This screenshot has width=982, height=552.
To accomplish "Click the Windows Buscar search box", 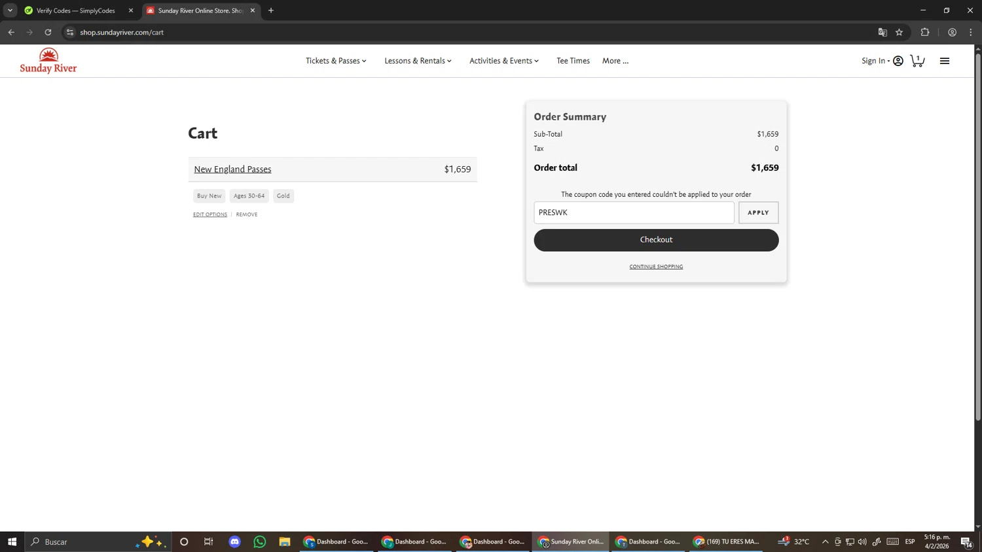I will (98, 542).
